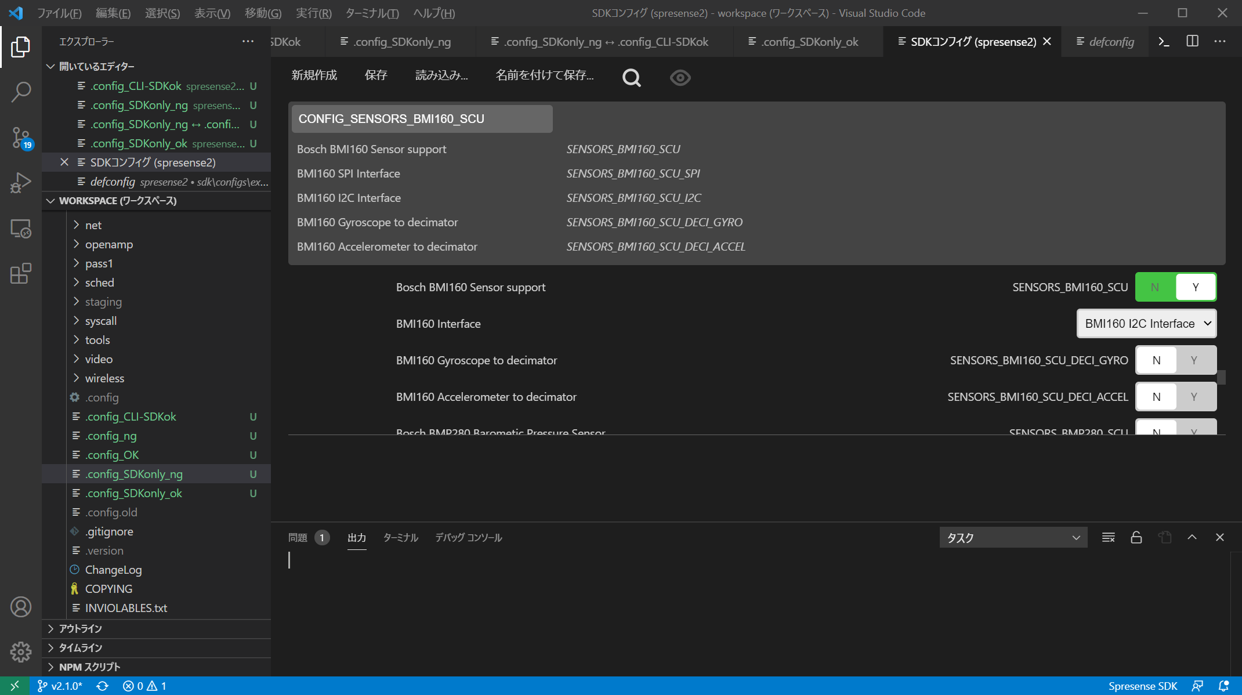Set SENSORS_BMI160_SCU_DECI_ACCEL to Y
Screen dimensions: 1242x695
coord(1194,397)
